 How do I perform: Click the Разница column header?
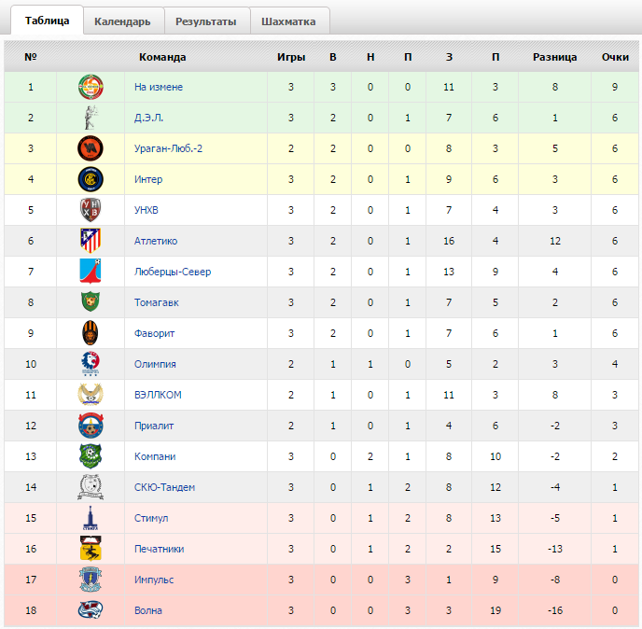point(555,57)
